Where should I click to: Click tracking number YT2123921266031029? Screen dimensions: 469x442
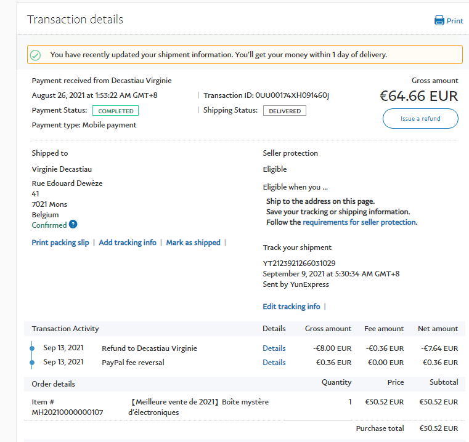tap(300, 263)
